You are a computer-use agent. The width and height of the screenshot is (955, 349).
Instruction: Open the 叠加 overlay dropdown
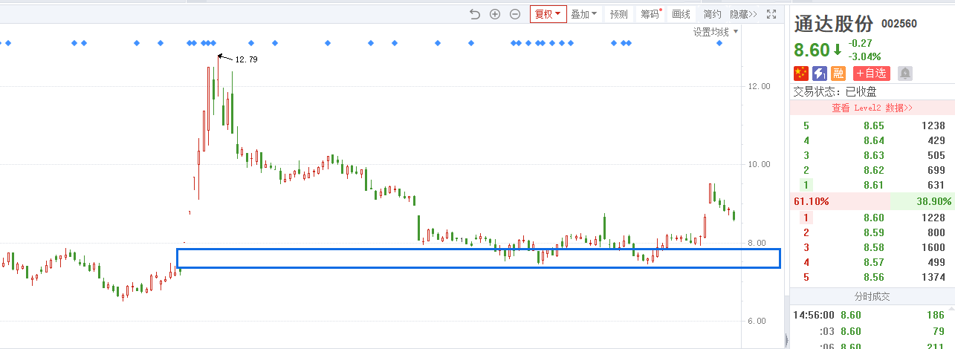pyautogui.click(x=583, y=14)
